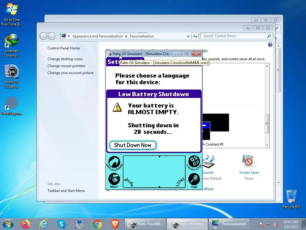The height and width of the screenshot is (230, 306).
Task: Select the High Contrast theme thumbnail
Action: [216, 126]
